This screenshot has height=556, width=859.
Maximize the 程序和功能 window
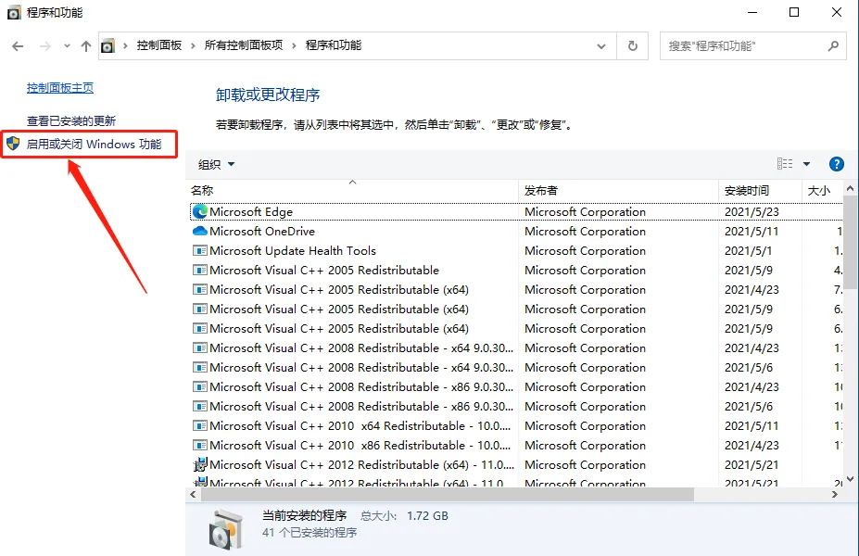(x=794, y=12)
